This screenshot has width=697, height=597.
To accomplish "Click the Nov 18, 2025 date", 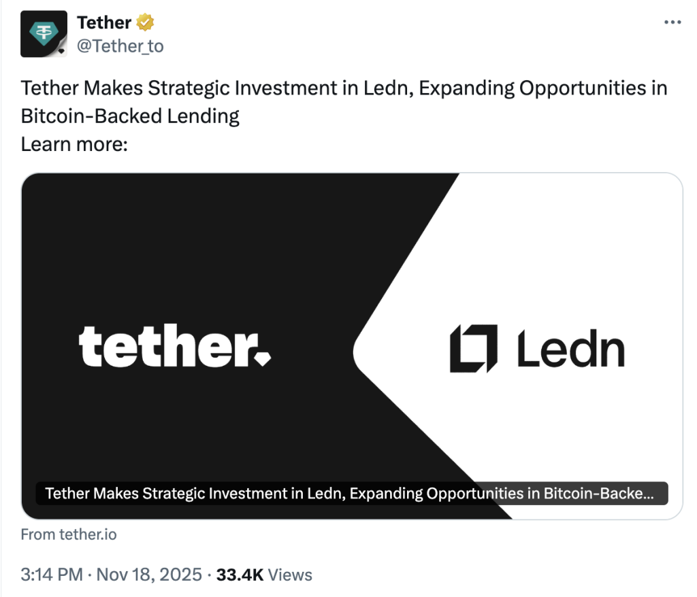I will pyautogui.click(x=150, y=575).
